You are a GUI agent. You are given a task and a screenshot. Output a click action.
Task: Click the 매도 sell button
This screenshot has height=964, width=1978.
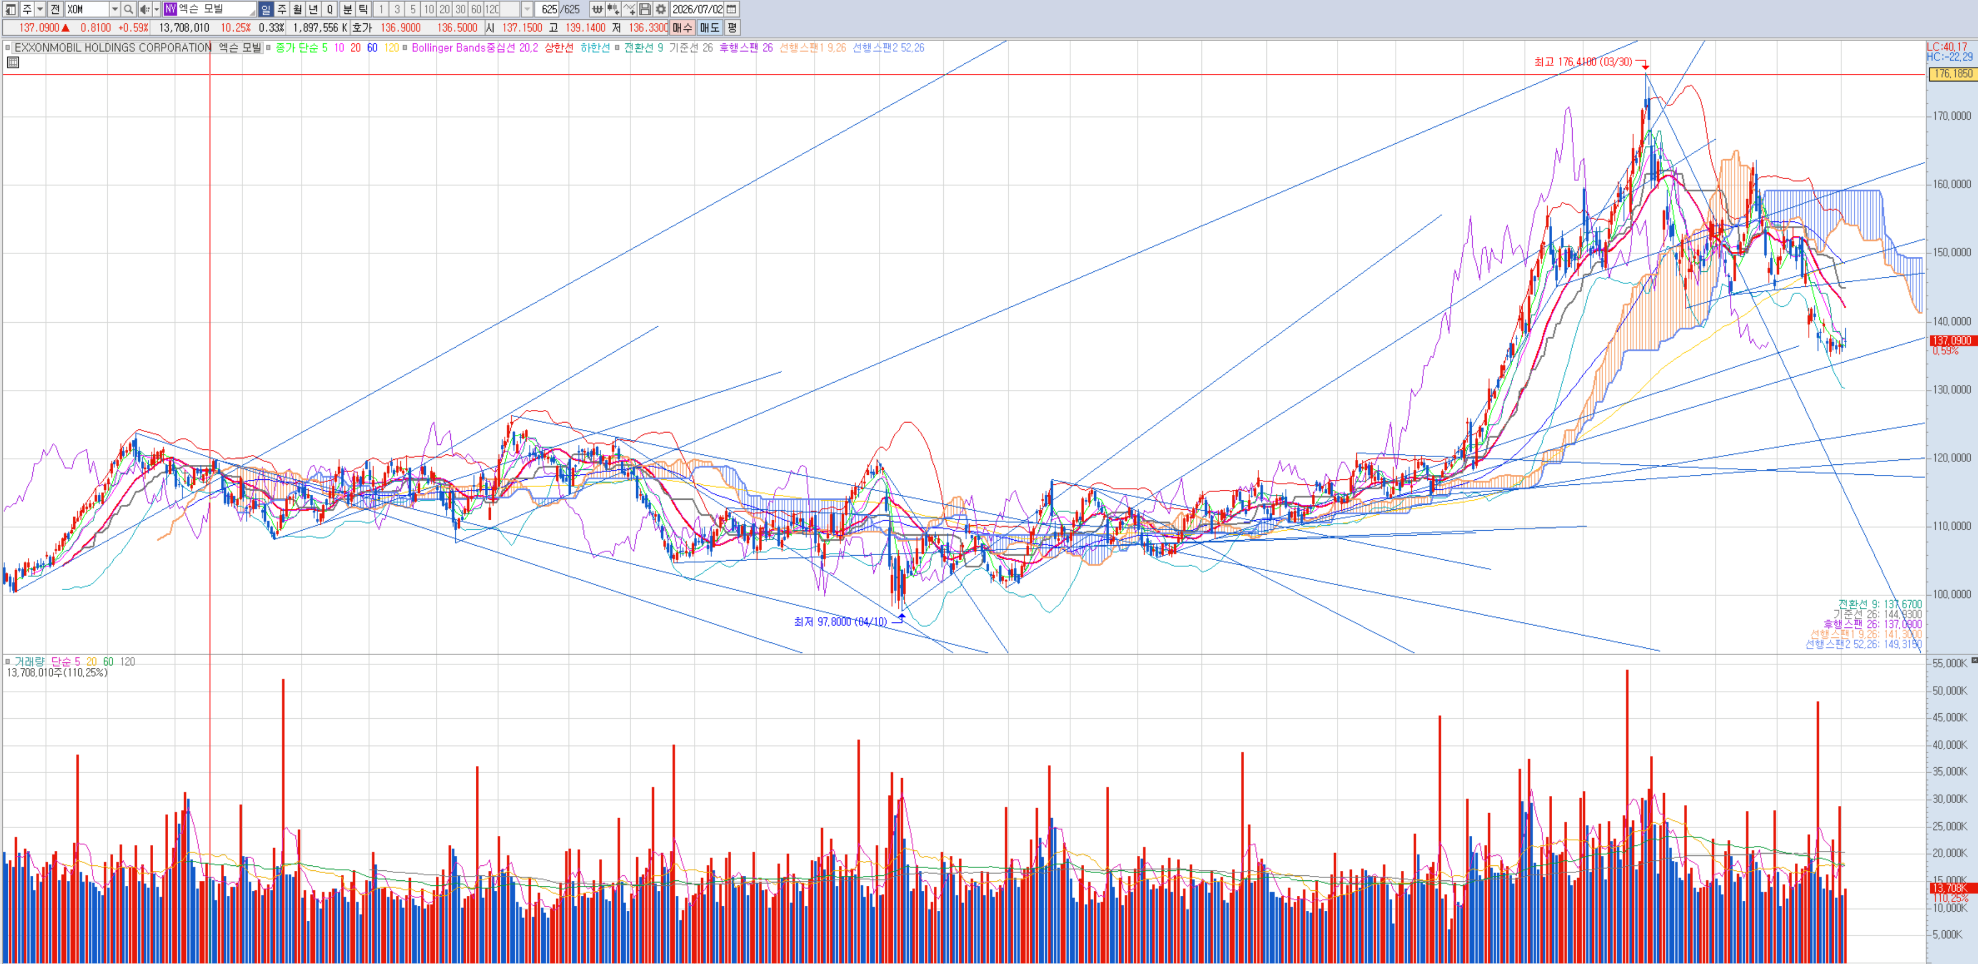click(709, 28)
